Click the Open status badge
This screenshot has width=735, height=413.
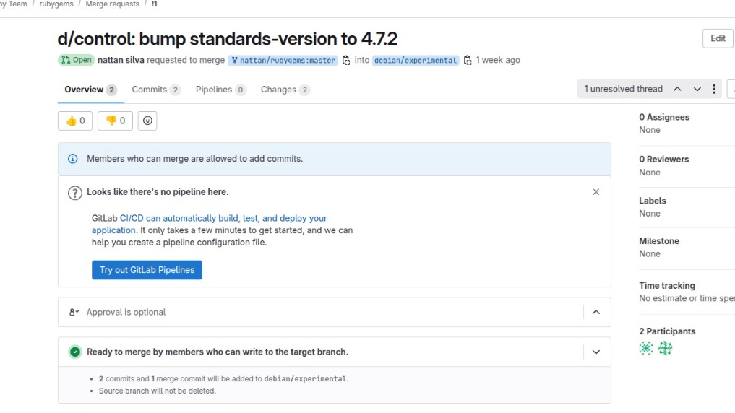(77, 60)
